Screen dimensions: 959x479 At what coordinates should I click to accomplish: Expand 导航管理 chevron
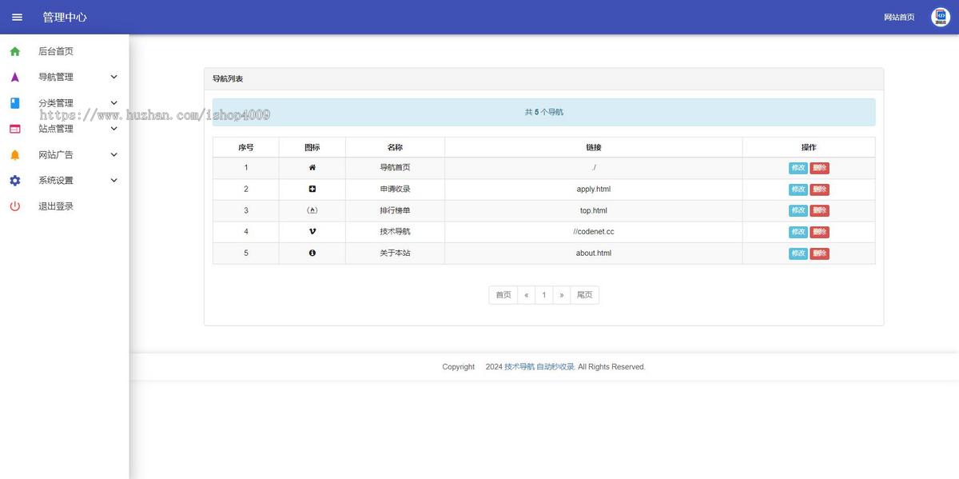[113, 77]
